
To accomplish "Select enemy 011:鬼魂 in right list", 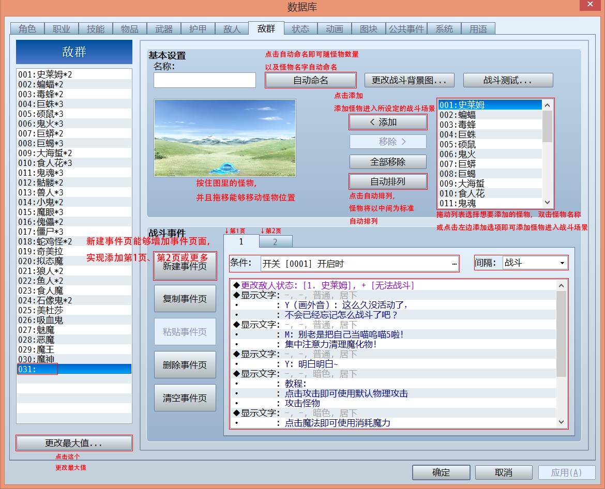I will click(490, 203).
